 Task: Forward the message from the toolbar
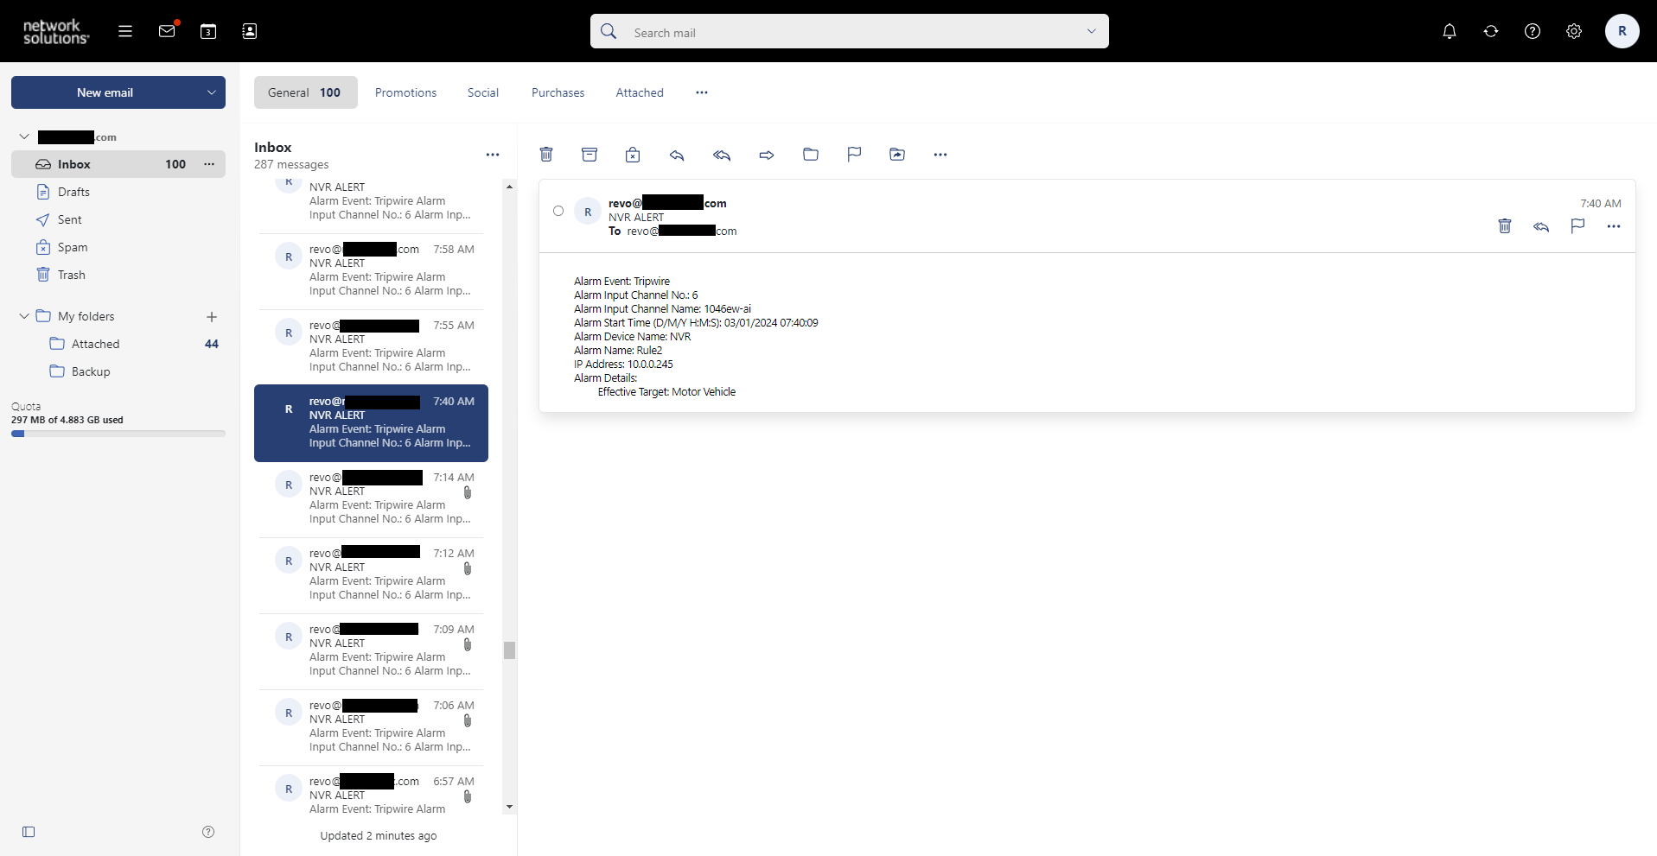(x=767, y=155)
